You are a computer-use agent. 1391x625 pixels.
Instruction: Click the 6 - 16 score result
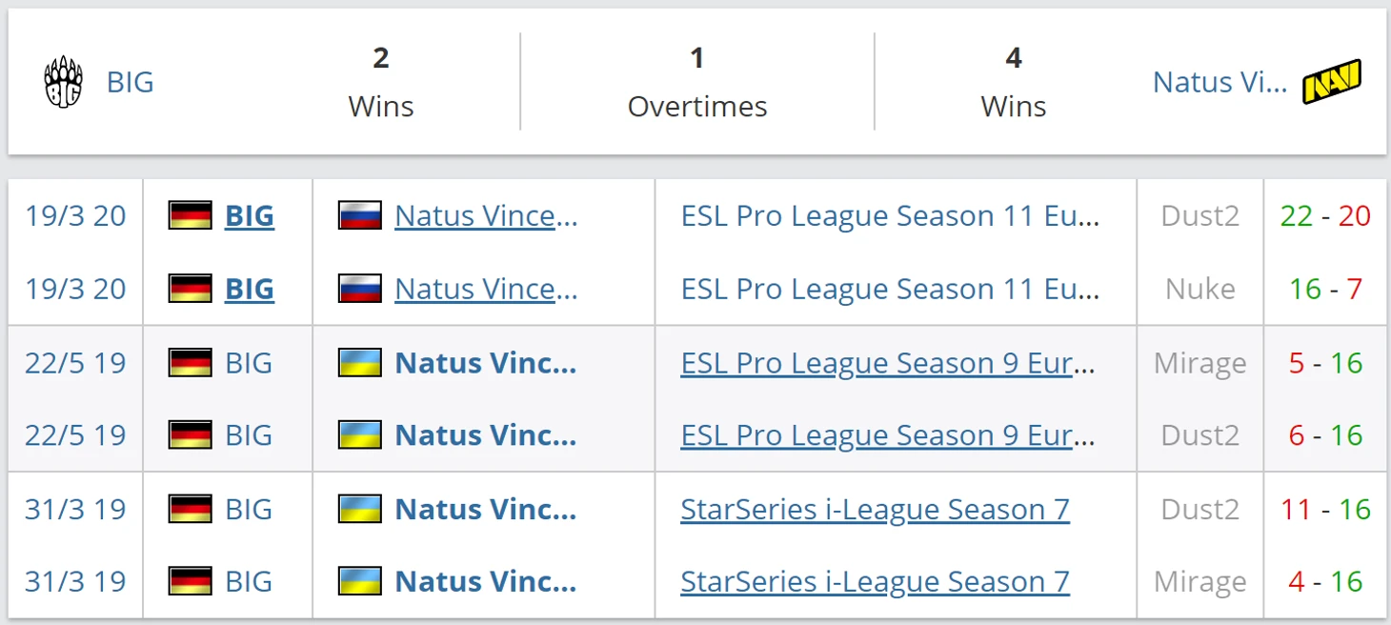pyautogui.click(x=1325, y=435)
